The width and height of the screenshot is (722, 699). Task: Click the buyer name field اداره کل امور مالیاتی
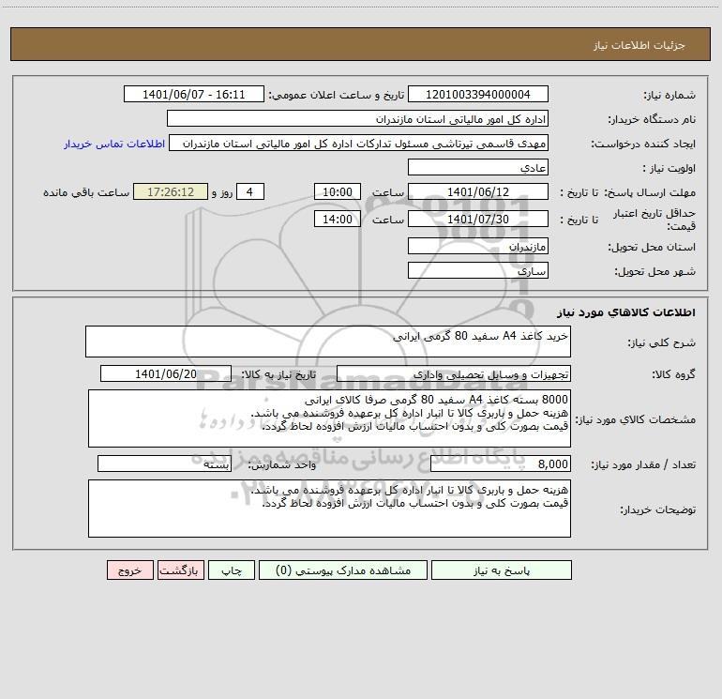[357, 118]
